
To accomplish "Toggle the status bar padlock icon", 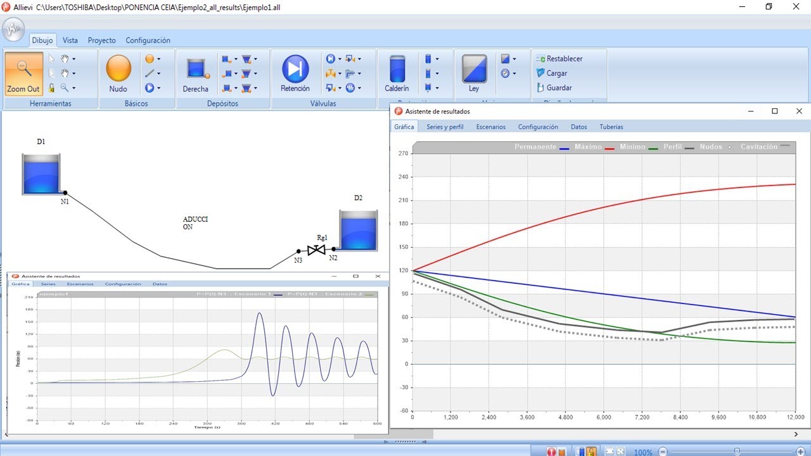I will coord(591,452).
